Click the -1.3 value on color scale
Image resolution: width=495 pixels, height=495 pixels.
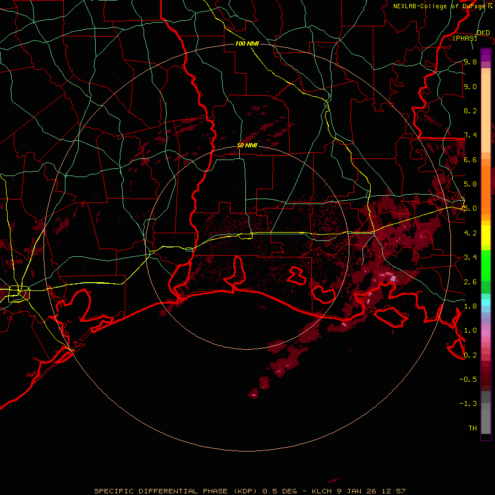coord(468,404)
